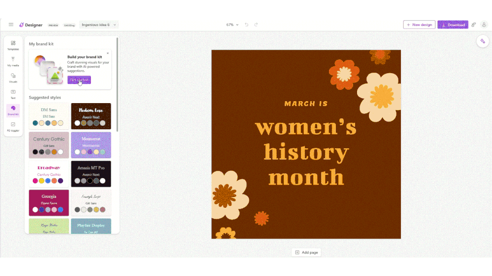Open the Text panel

[x=13, y=94]
